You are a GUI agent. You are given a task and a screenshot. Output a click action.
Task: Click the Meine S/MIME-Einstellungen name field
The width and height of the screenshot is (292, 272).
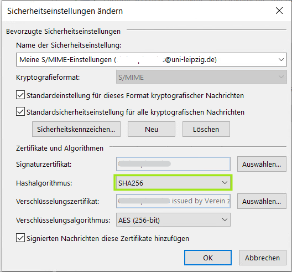click(x=151, y=60)
